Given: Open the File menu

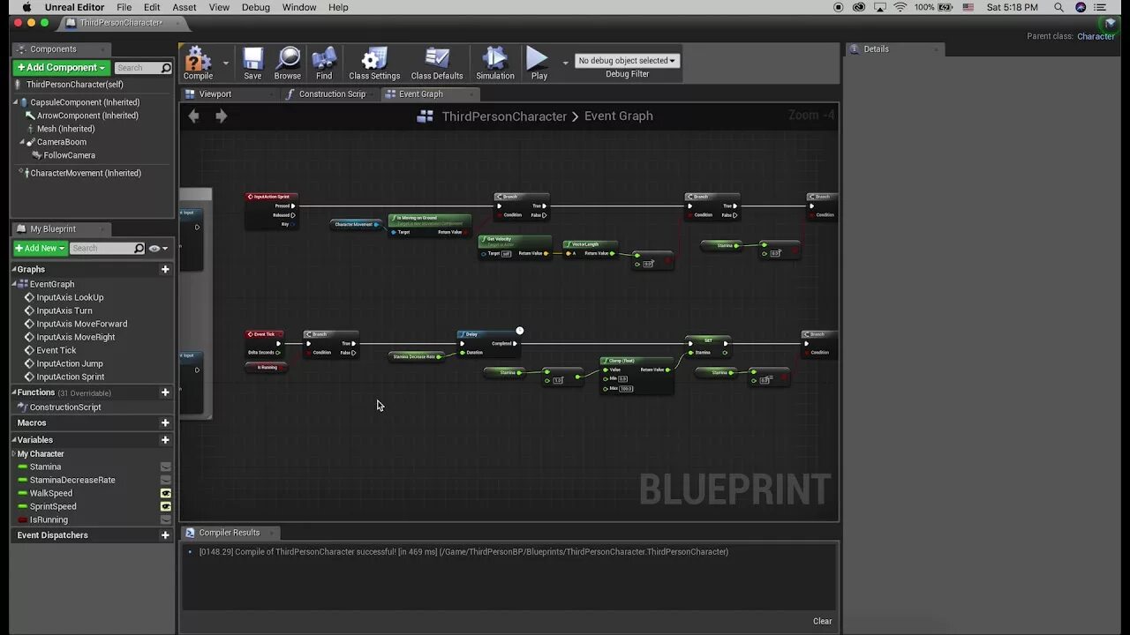Looking at the screenshot, I should 124,7.
